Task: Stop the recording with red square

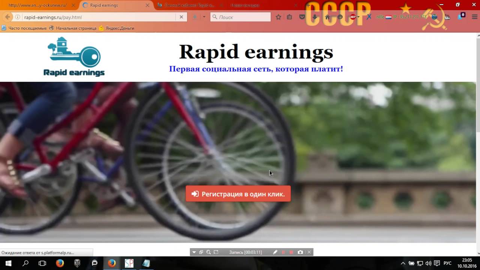Action: tap(291, 252)
